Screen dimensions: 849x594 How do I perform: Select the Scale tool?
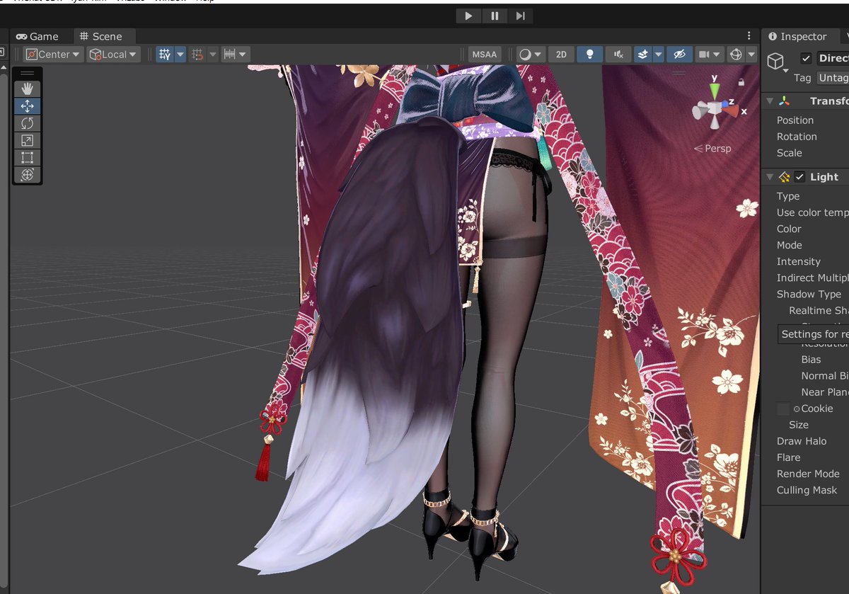28,140
